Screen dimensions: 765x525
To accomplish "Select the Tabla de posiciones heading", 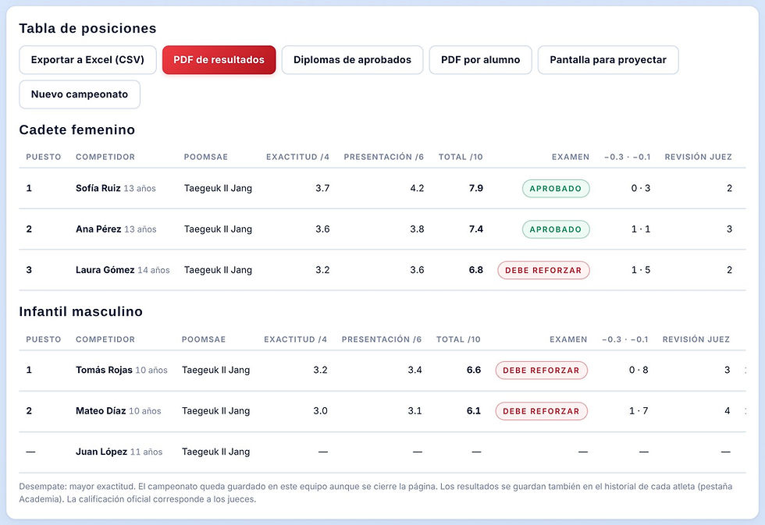I will point(87,28).
